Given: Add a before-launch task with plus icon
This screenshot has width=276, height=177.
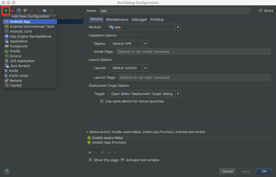Looking at the screenshot, I should tap(90, 152).
